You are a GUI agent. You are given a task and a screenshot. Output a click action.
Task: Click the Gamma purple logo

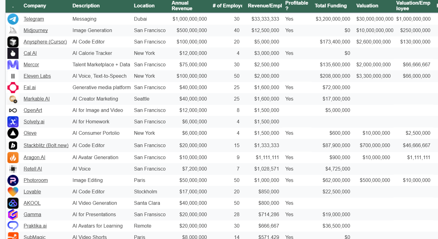coord(13,215)
